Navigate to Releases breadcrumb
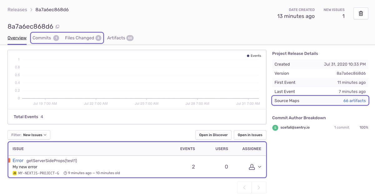This screenshot has height=195, width=375. (x=17, y=10)
